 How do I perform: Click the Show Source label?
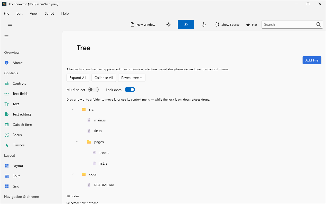230,25
